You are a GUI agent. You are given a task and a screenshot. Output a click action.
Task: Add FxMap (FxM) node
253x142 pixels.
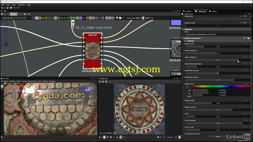coord(62,18)
